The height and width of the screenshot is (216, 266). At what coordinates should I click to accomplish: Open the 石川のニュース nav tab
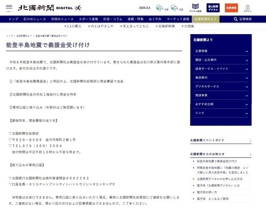pyautogui.click(x=35, y=19)
